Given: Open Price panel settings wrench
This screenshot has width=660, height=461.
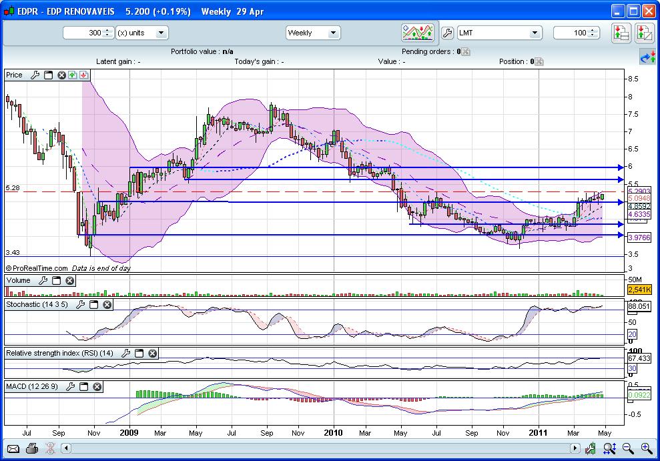Looking at the screenshot, I should click(35, 75).
